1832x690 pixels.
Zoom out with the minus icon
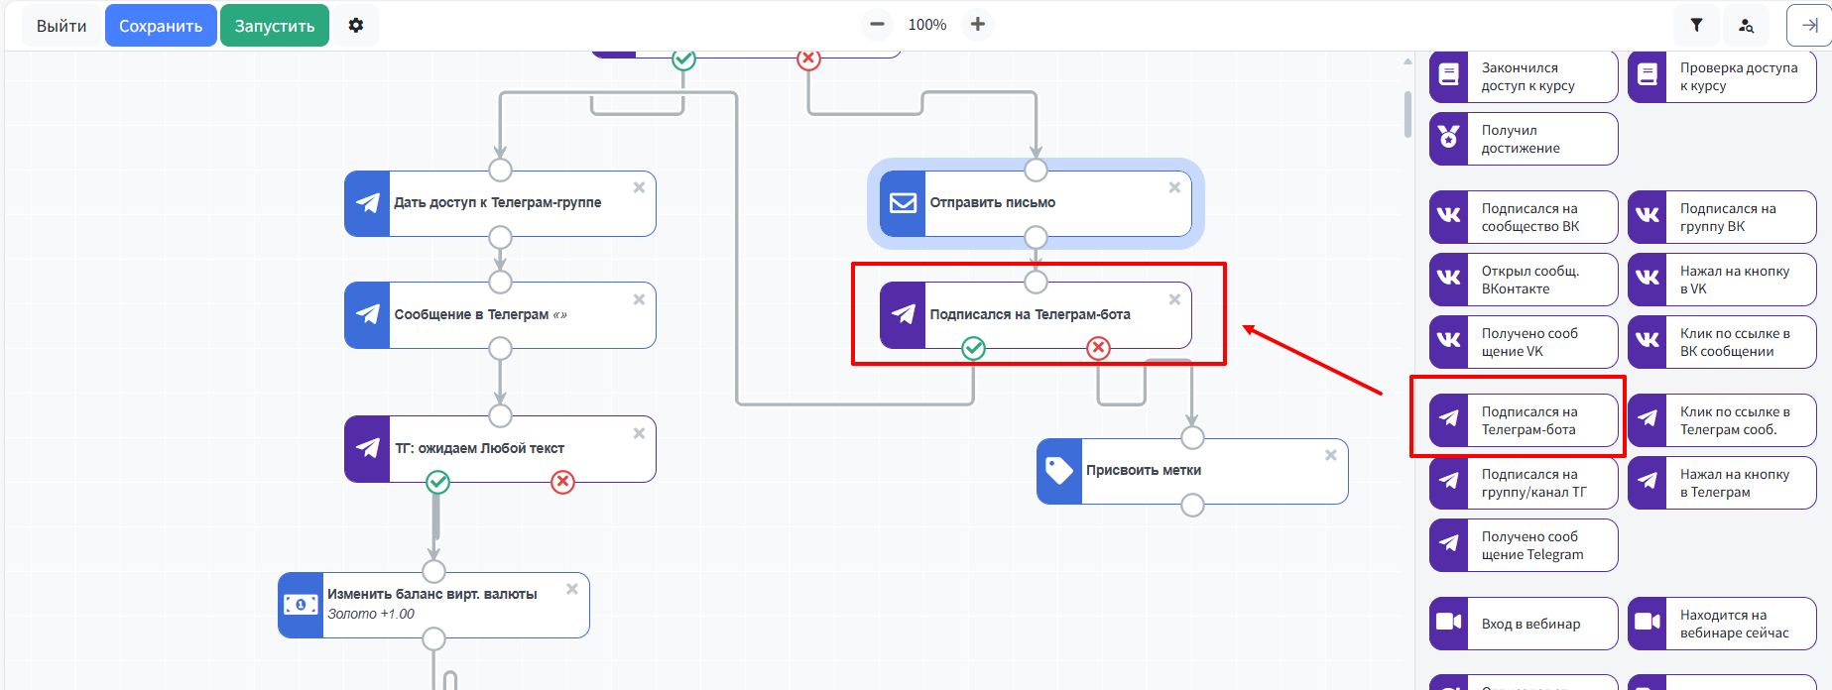pos(877,25)
